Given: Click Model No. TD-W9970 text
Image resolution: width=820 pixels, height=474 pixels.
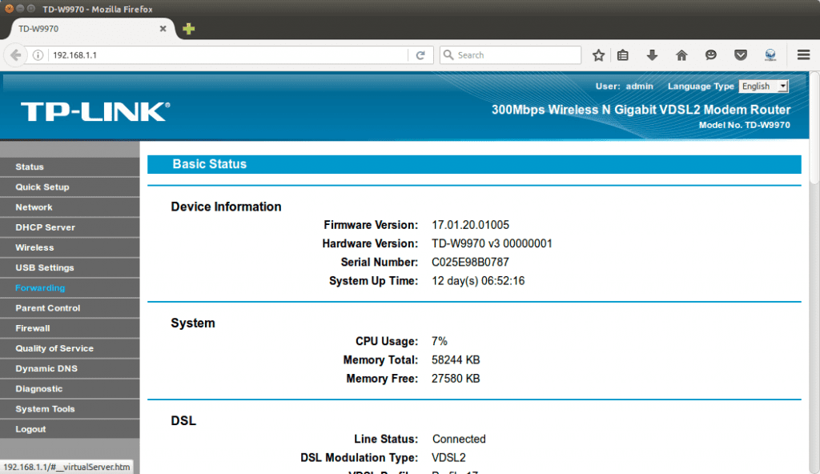Looking at the screenshot, I should (x=744, y=125).
